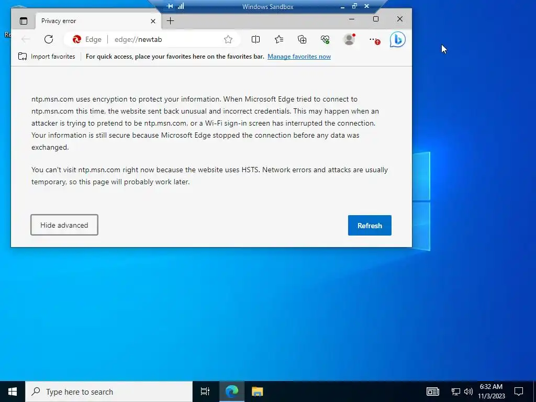Open the tab actions menu icon
536x402 pixels.
click(x=23, y=21)
